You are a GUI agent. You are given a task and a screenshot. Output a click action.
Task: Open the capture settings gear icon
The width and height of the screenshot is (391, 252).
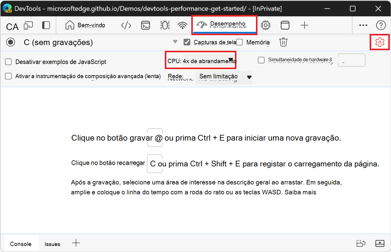tap(380, 42)
